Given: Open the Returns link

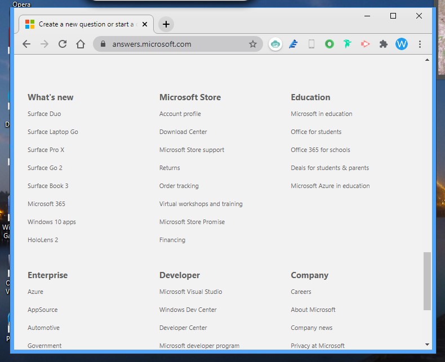Looking at the screenshot, I should [170, 168].
